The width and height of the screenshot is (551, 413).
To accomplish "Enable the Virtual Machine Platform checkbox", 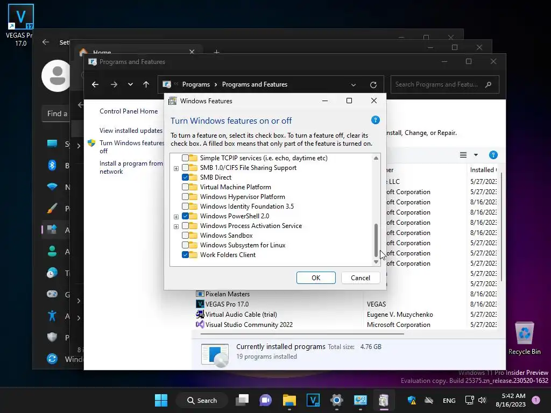I will 185,187.
